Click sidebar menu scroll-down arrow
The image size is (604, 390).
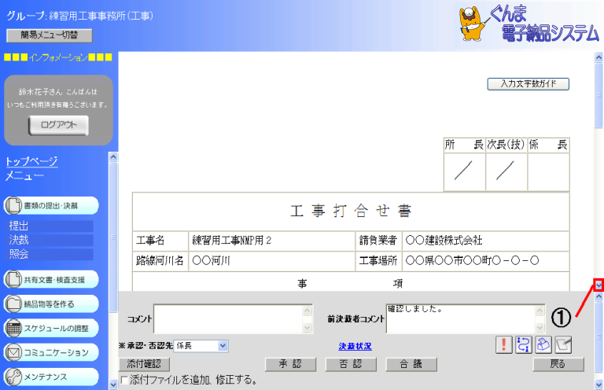click(113, 384)
